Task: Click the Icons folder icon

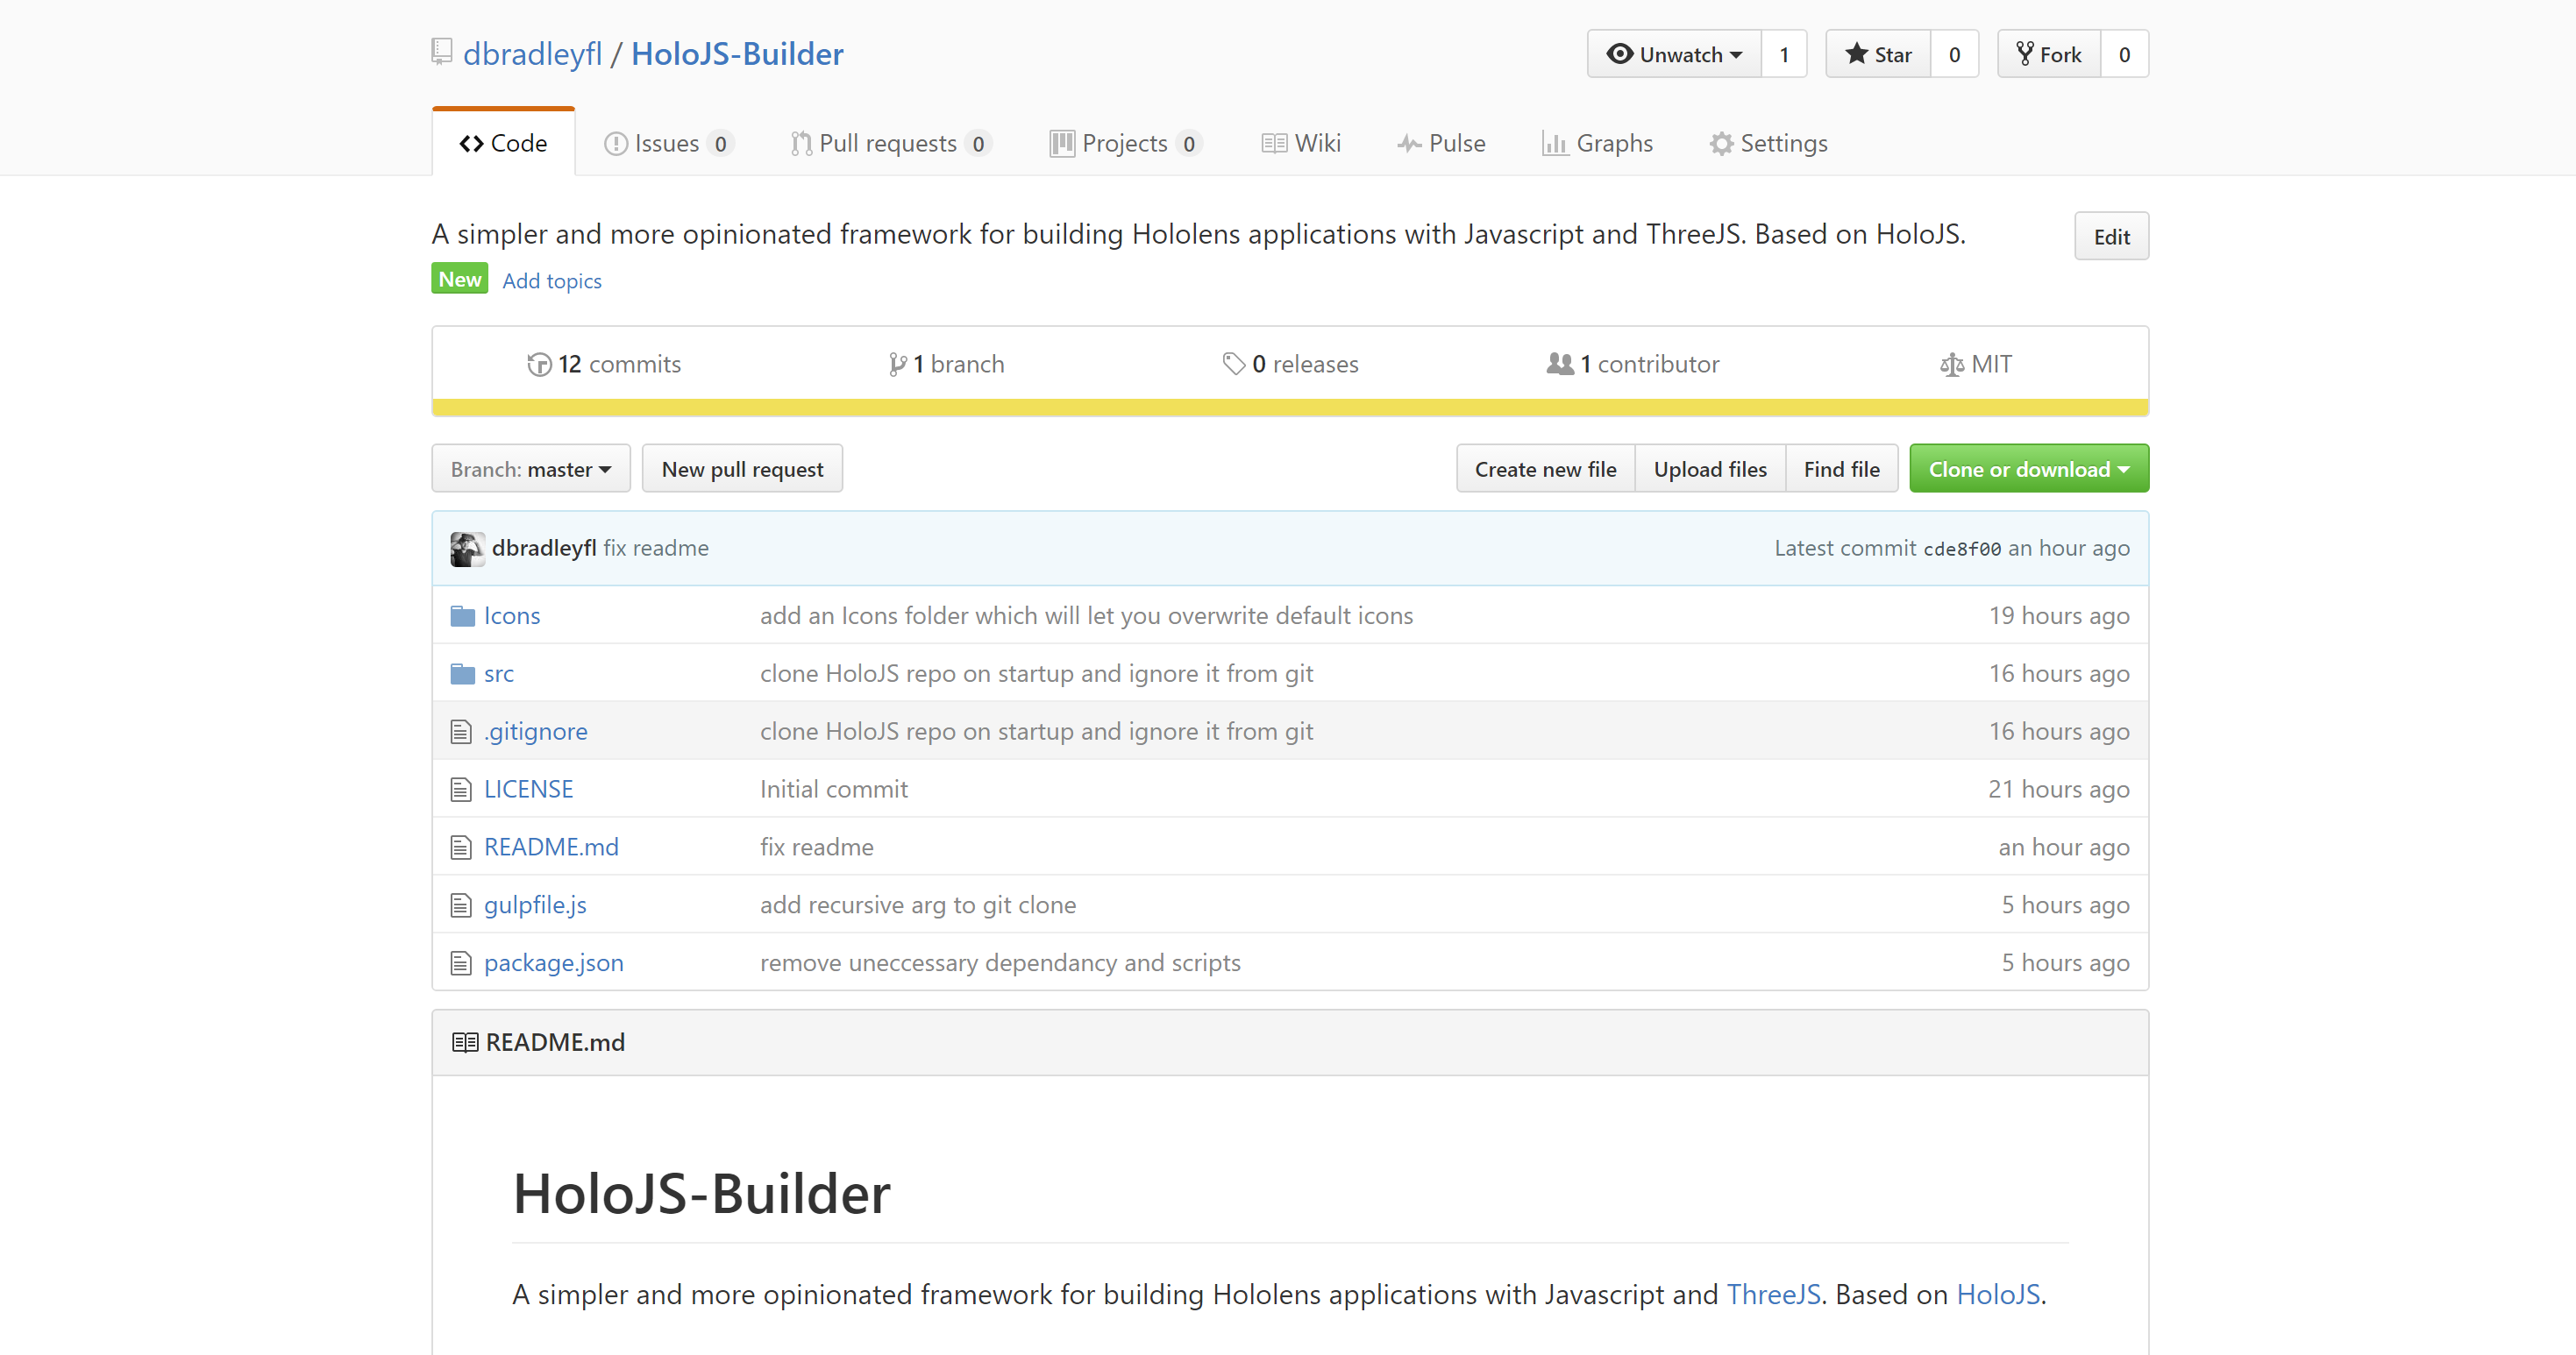Action: click(x=462, y=615)
